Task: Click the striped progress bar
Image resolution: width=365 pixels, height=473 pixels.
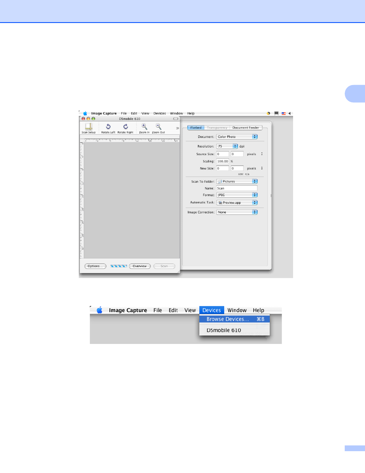Action: [119, 266]
